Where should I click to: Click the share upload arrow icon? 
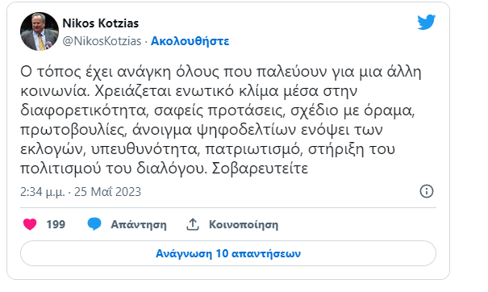tap(193, 224)
